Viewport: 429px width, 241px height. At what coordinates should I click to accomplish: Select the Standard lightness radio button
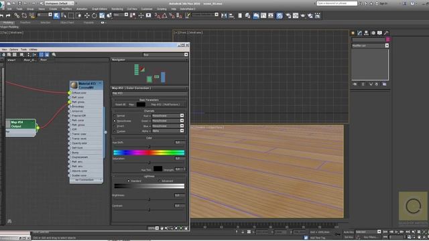(129, 181)
